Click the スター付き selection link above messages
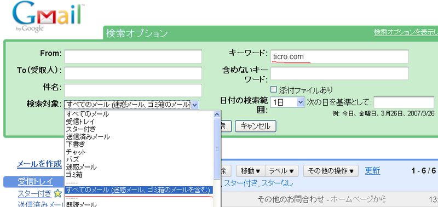 click(240, 183)
